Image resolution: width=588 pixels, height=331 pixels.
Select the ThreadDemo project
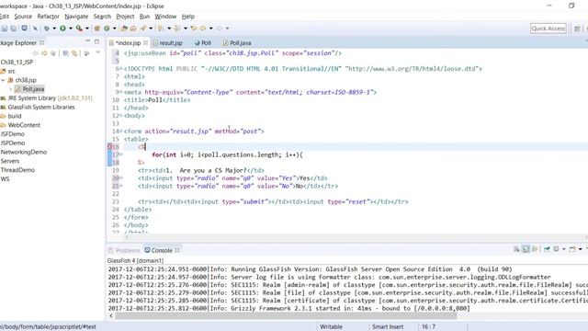pos(17,170)
